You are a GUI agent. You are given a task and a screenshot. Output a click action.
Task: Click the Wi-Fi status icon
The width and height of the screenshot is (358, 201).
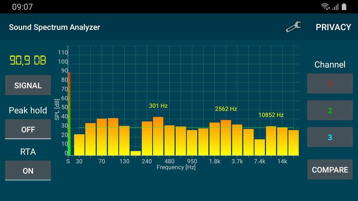325,6
